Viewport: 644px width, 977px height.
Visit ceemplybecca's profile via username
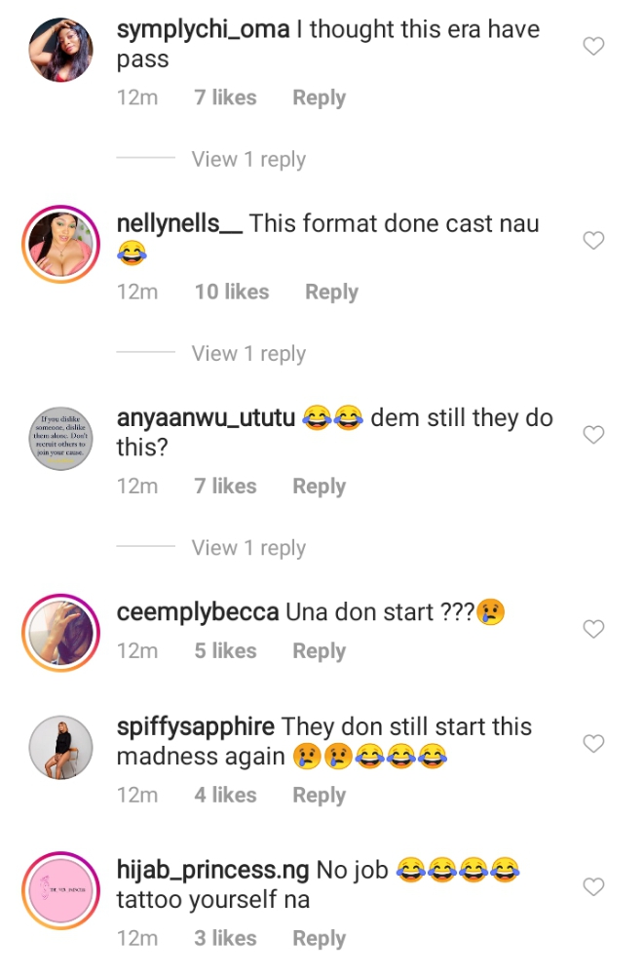point(198,612)
